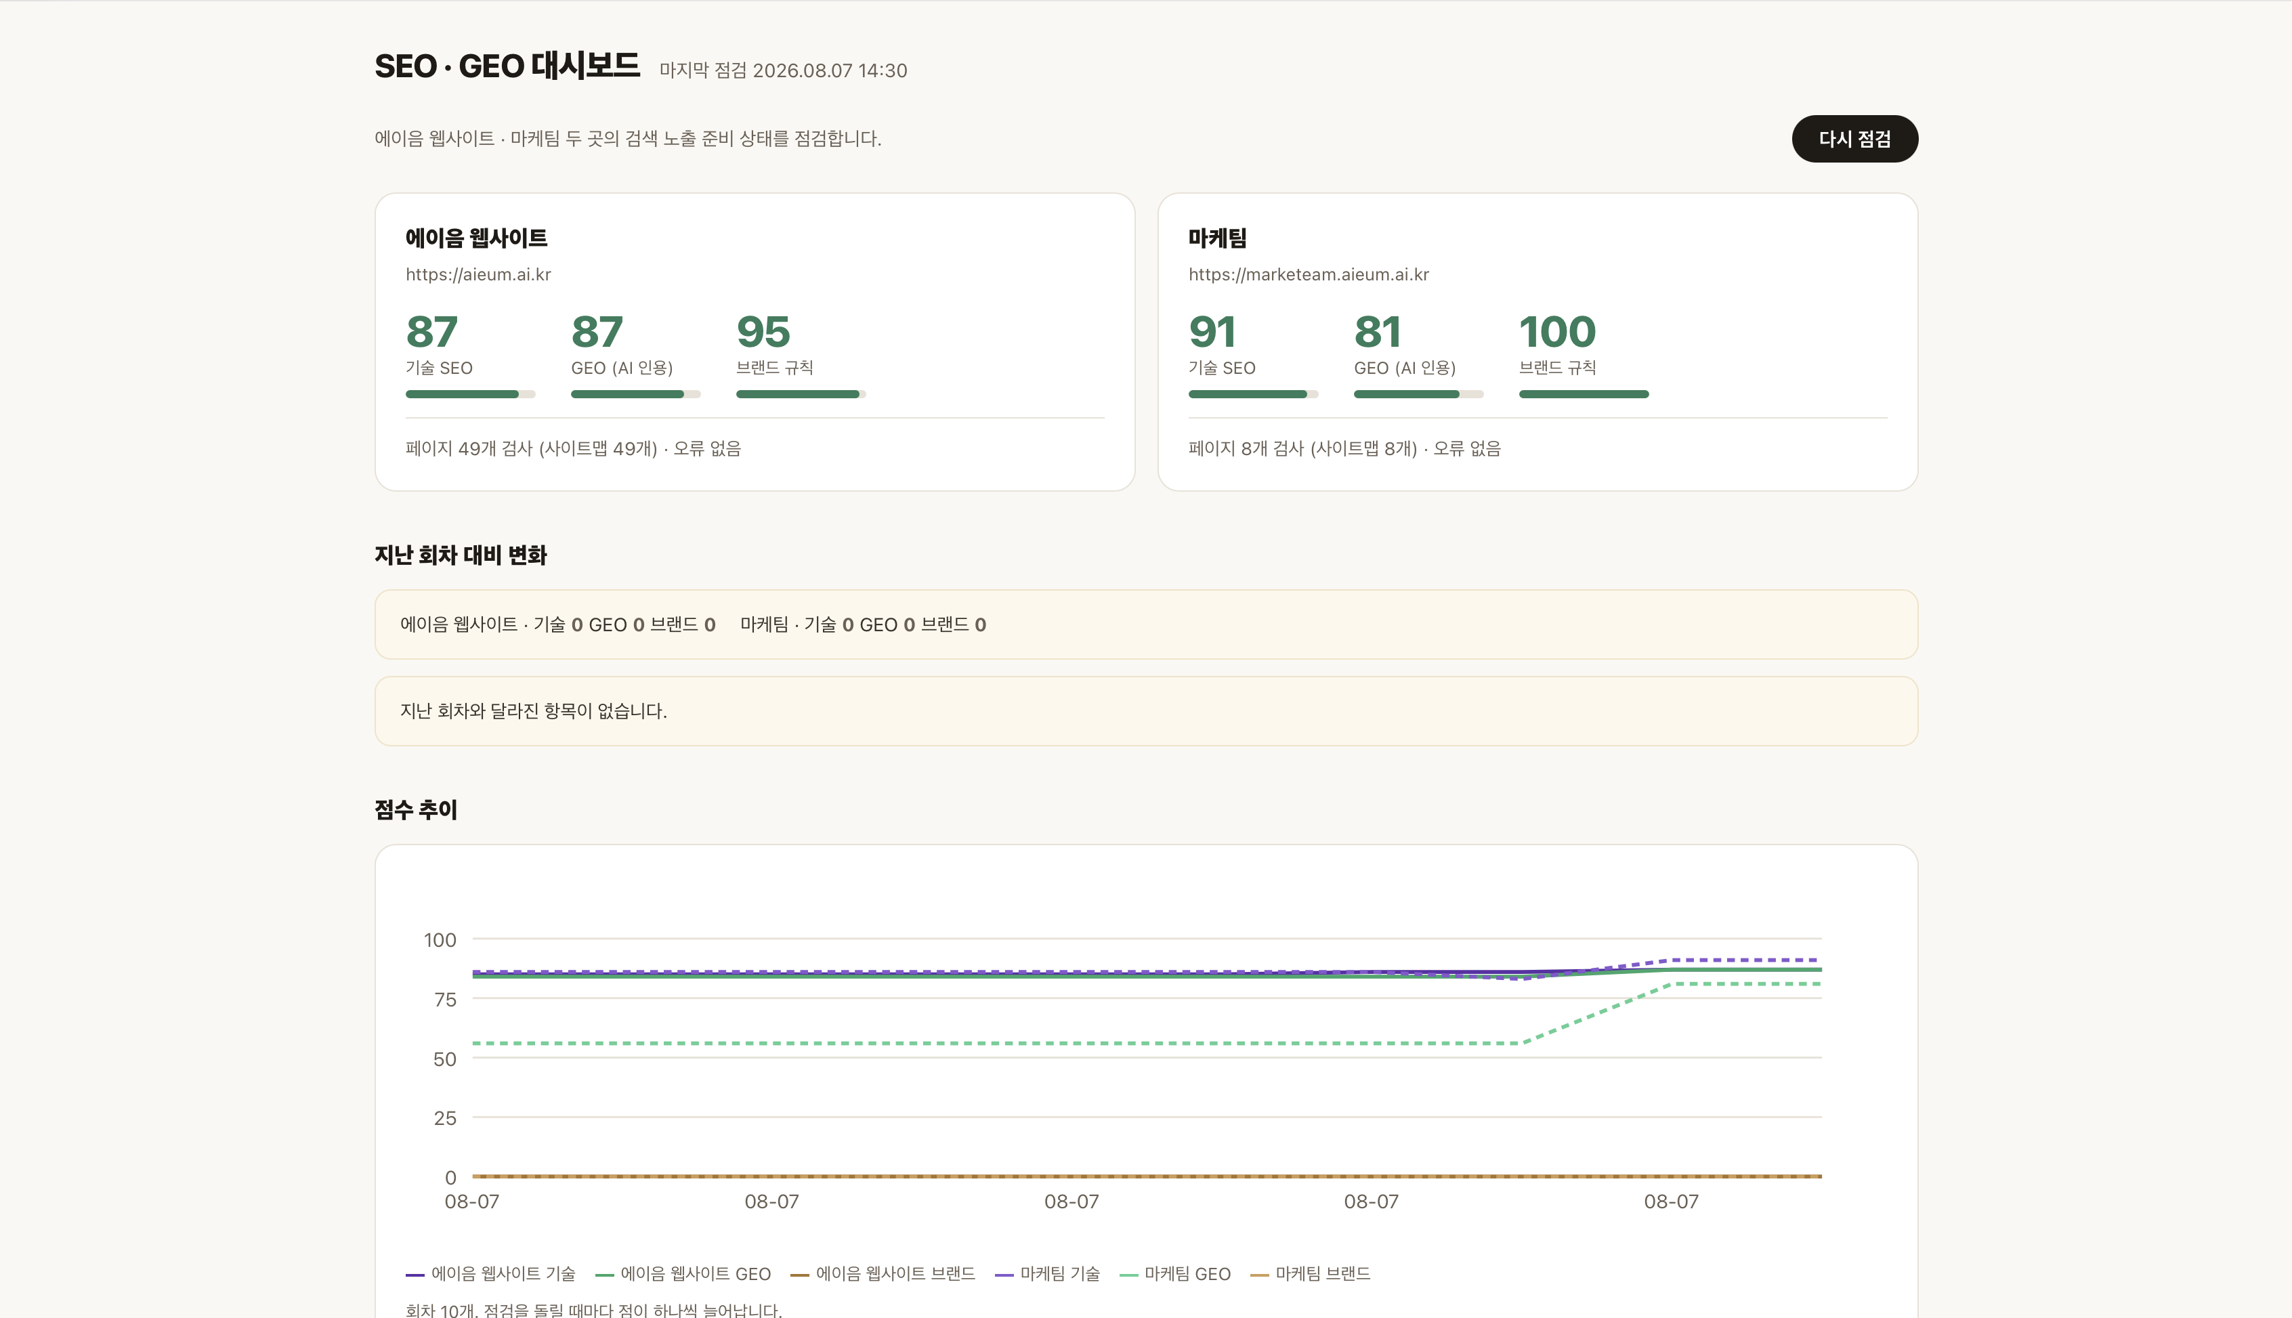
Task: Toggle the 마케팀 GEO legend entry
Action: [x=1175, y=1274]
